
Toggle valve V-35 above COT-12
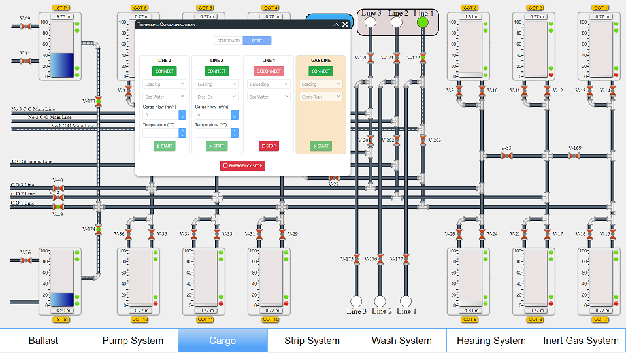(x=152, y=234)
